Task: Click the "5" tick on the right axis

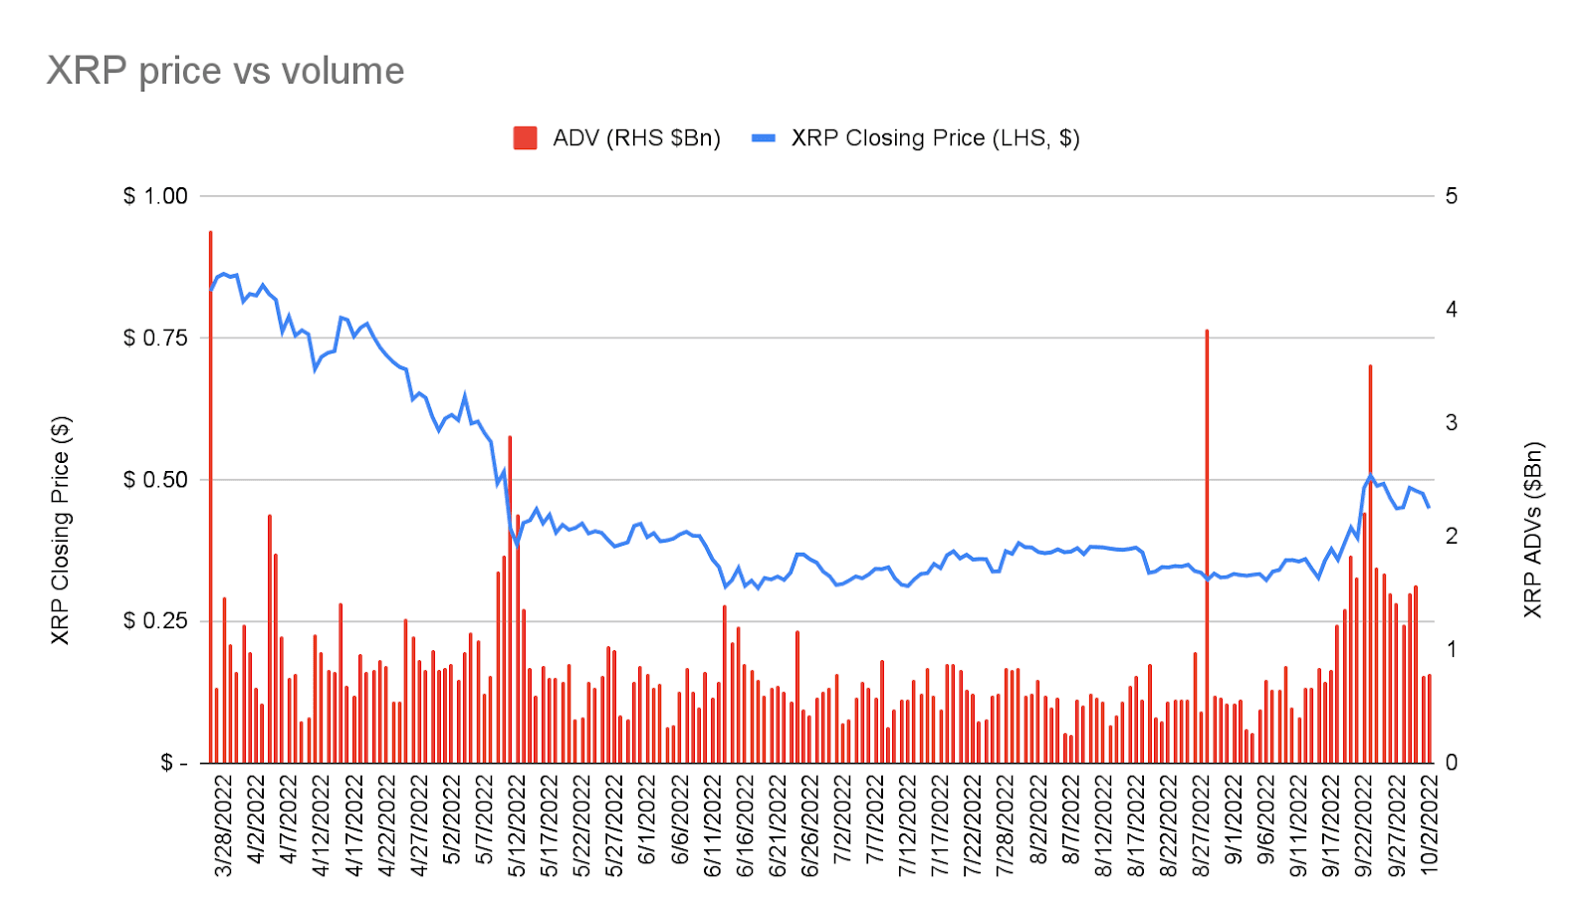Action: click(1451, 196)
